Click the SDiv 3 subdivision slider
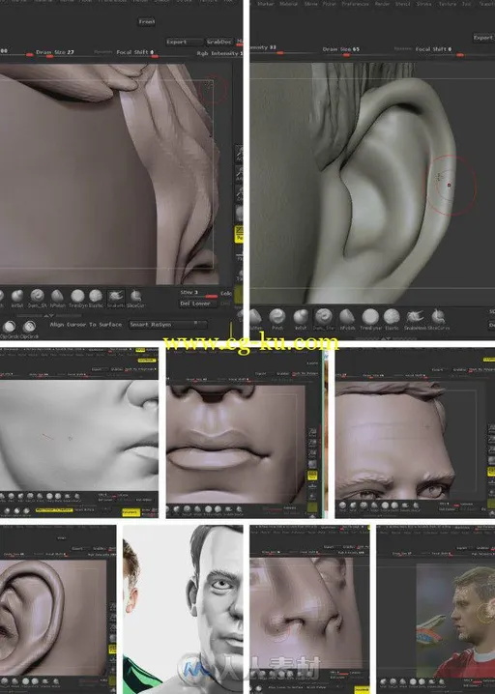Image resolution: width=495 pixels, height=694 pixels. coord(199,294)
